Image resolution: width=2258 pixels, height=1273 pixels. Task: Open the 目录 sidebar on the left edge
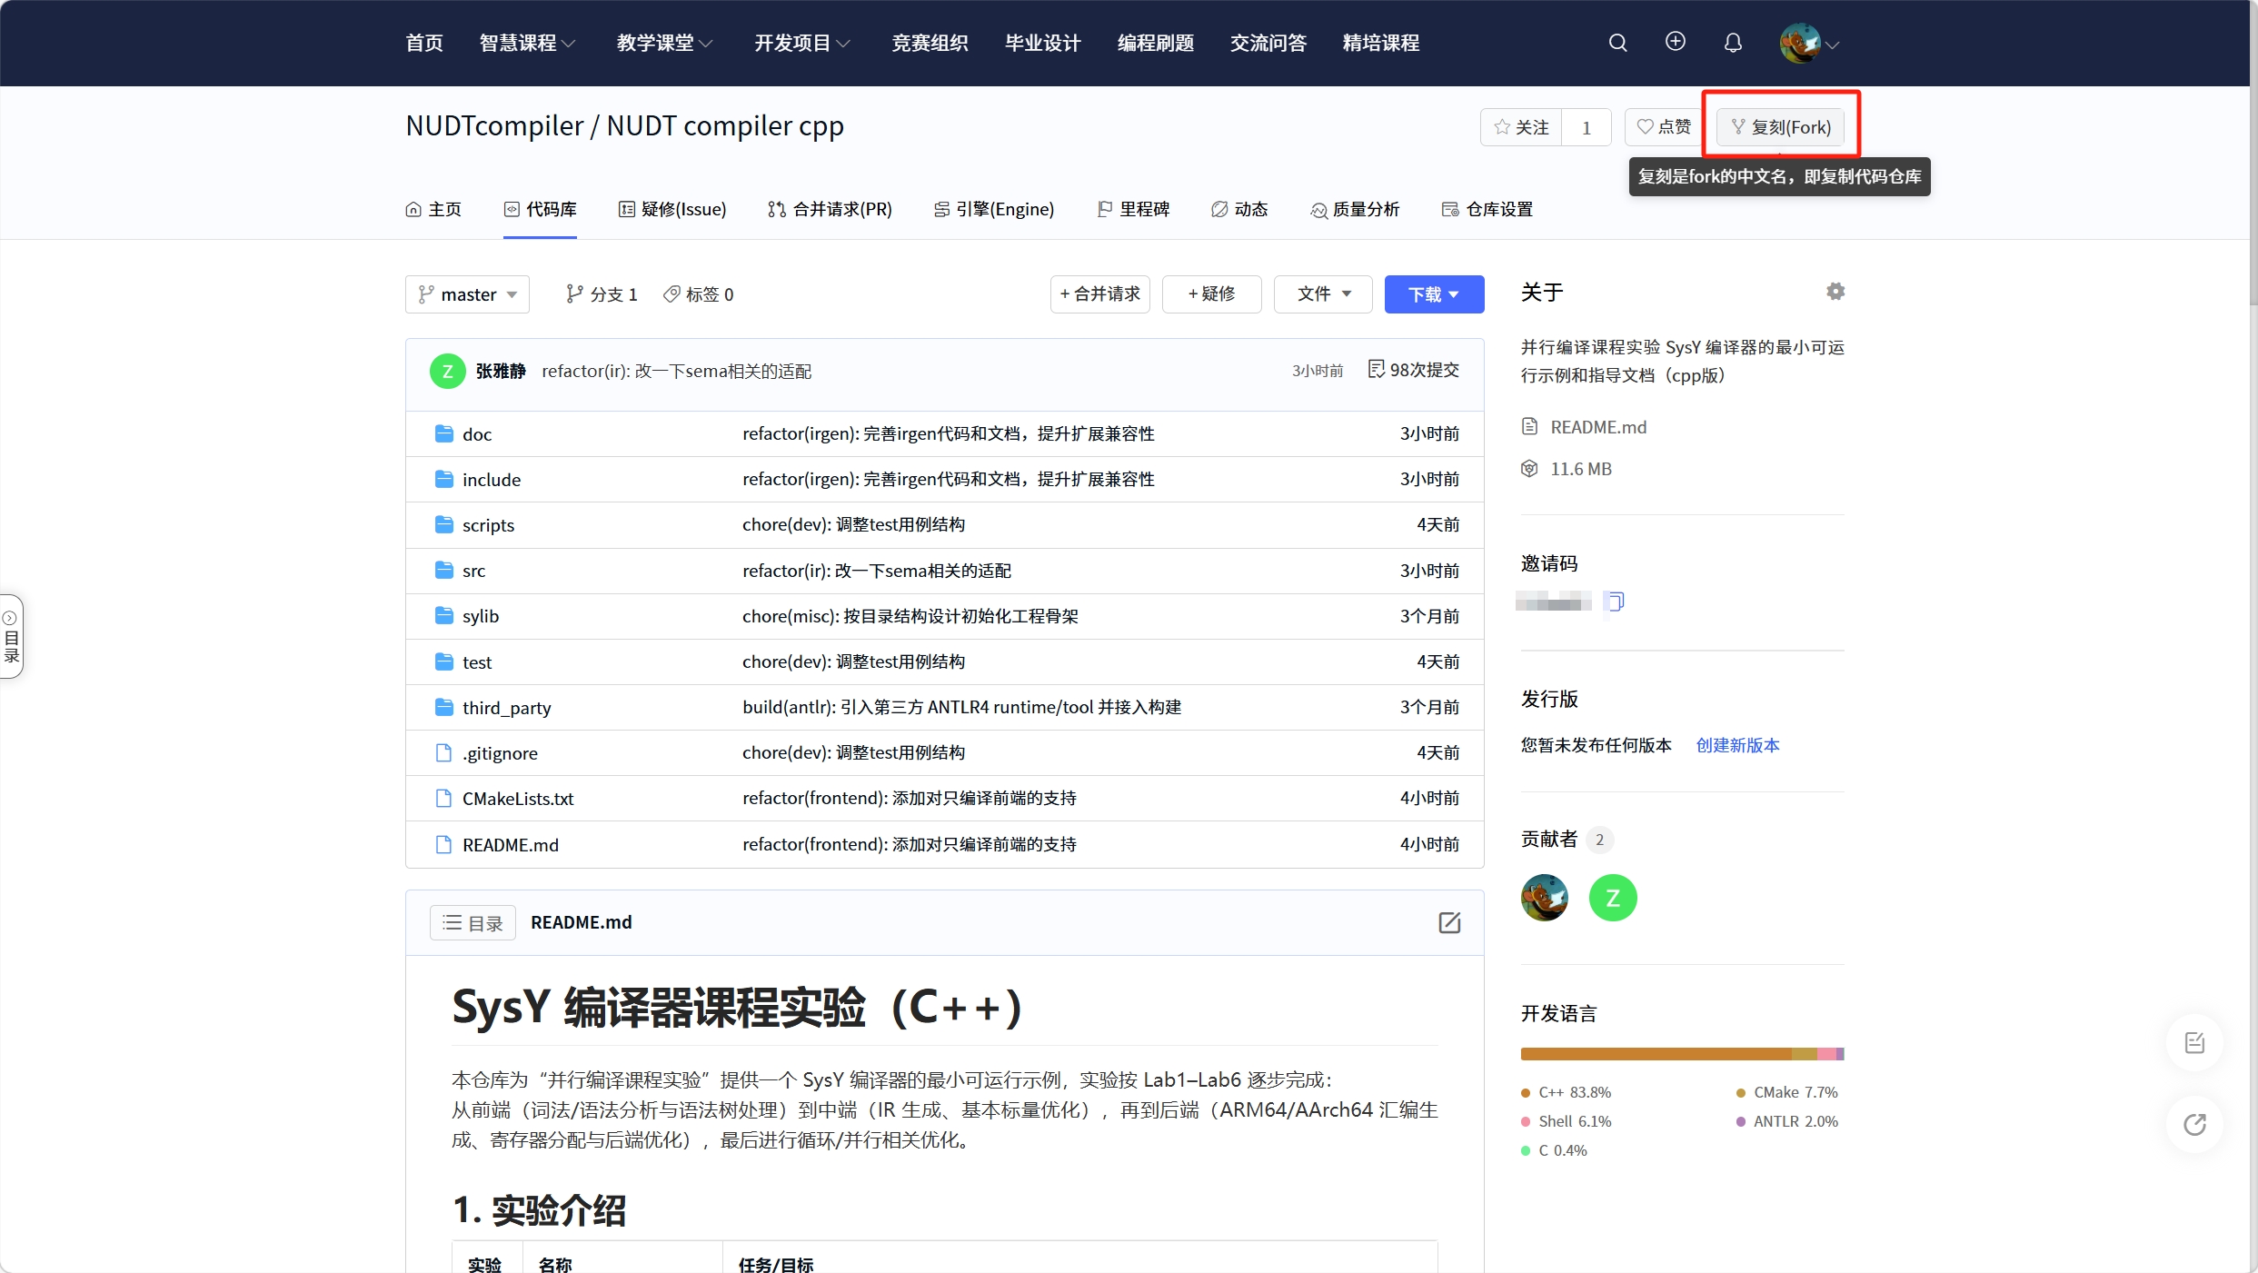(x=12, y=636)
